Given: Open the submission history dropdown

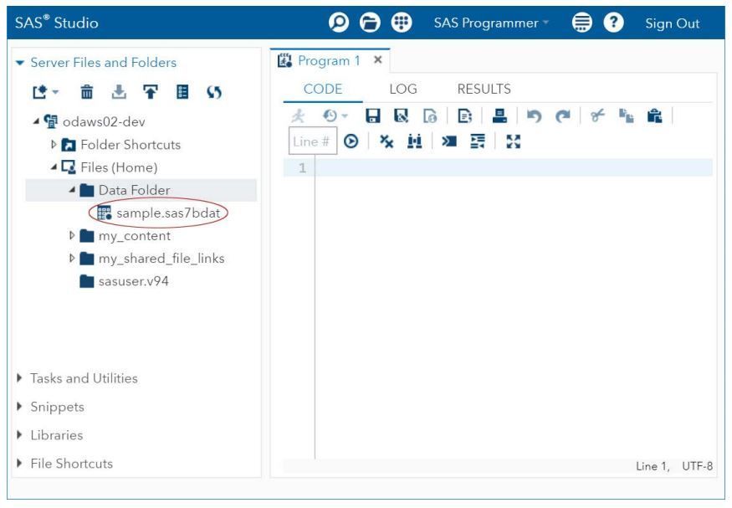Looking at the screenshot, I should click(x=335, y=115).
